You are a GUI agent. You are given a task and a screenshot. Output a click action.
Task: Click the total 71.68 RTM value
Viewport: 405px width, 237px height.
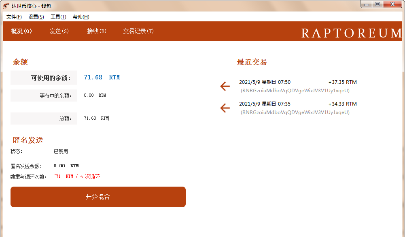click(x=96, y=118)
